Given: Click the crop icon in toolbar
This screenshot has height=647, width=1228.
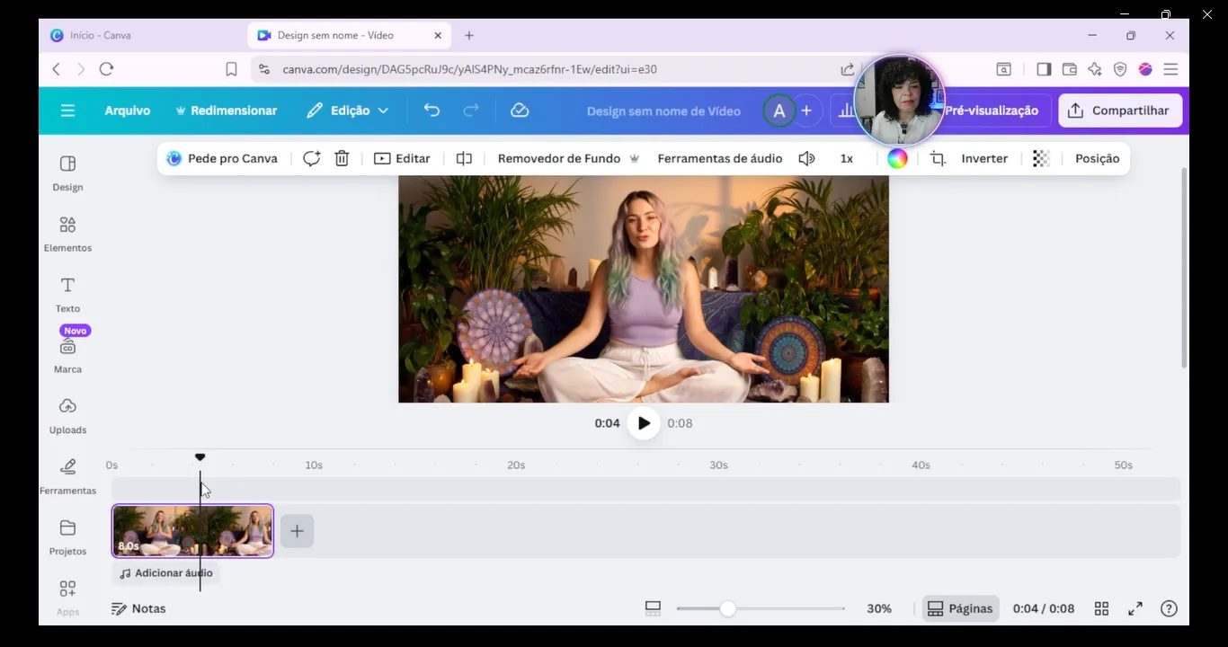Looking at the screenshot, I should [938, 158].
